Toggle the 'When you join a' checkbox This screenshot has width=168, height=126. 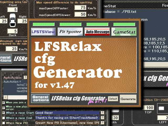click(3, 102)
